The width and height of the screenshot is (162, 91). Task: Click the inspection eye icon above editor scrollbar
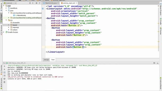click(158, 6)
